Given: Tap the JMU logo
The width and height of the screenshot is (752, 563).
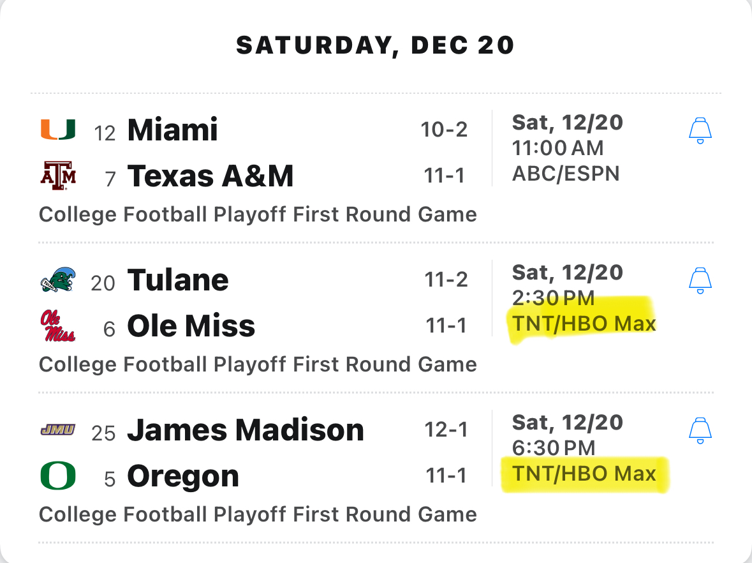Looking at the screenshot, I should [x=58, y=430].
